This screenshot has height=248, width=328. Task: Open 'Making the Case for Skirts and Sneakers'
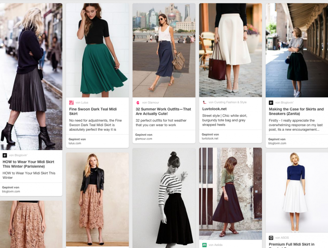click(x=296, y=111)
